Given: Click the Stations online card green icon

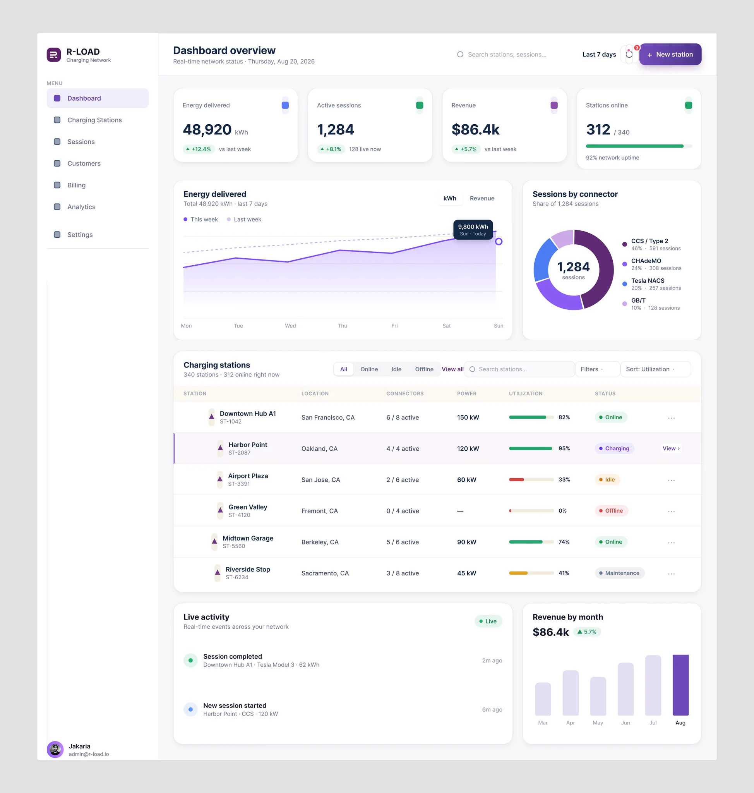Looking at the screenshot, I should click(x=688, y=105).
